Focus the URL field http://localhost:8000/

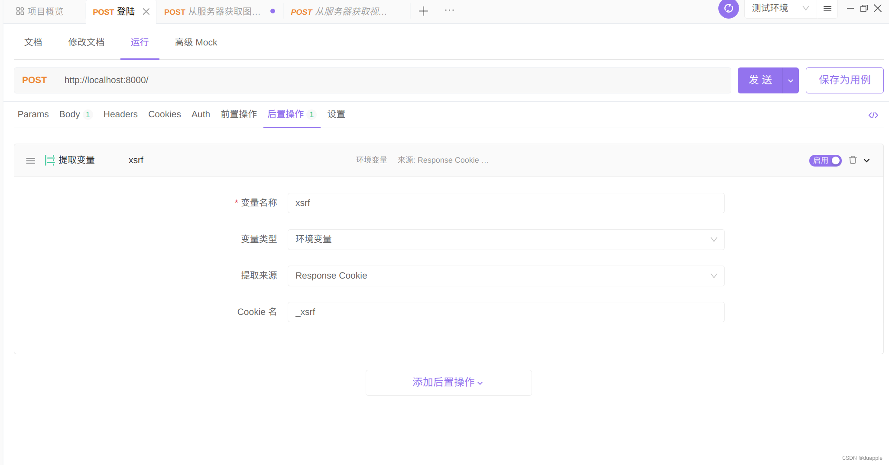[x=394, y=80]
